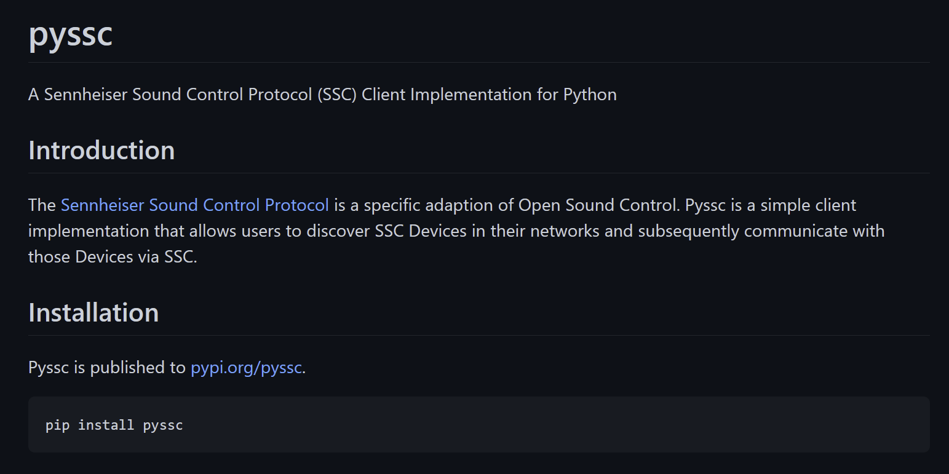Click the Installation heading

93,313
